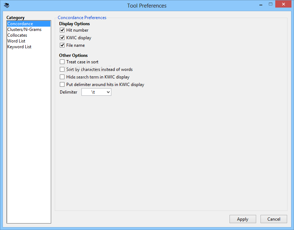Click the Cancel button
294x230 pixels.
tap(273, 219)
